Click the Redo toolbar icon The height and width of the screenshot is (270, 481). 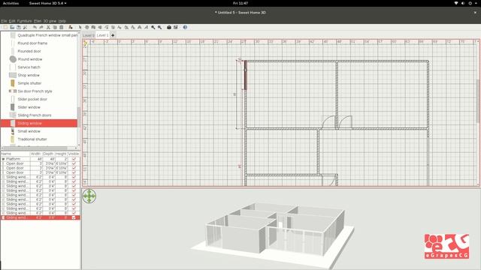(x=41, y=27)
